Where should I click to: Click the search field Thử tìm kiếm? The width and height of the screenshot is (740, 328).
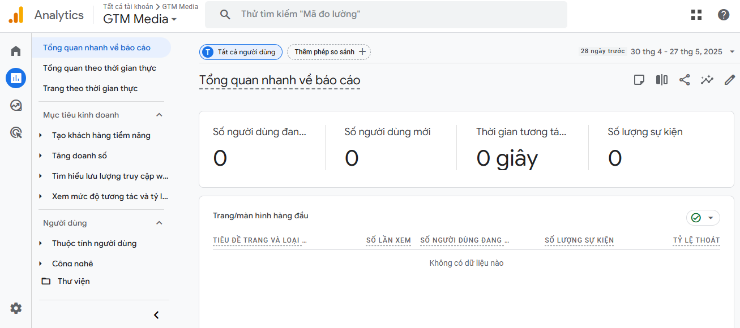[x=386, y=15]
